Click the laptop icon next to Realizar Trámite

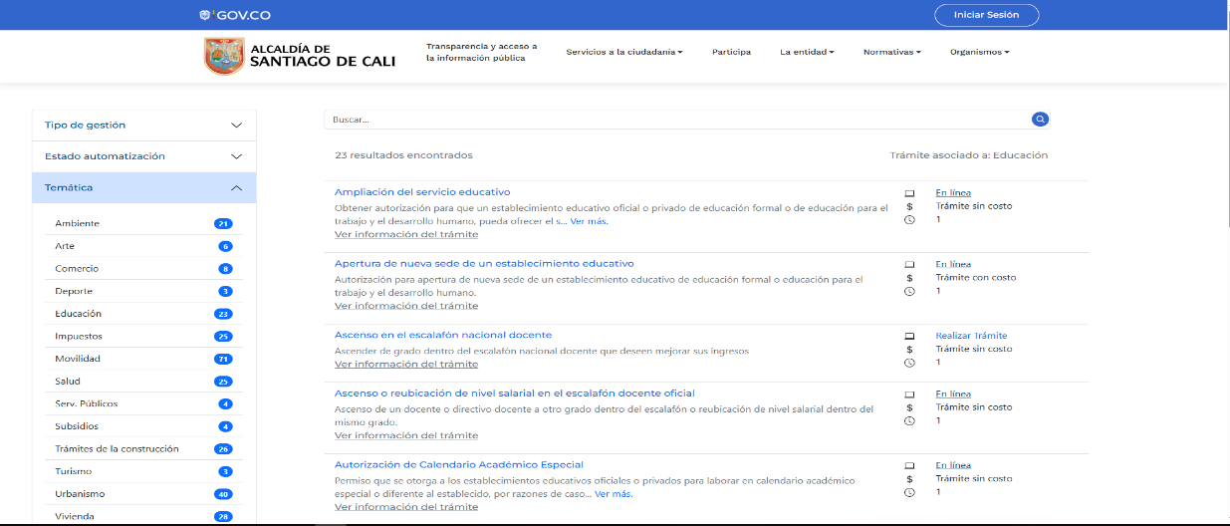(909, 337)
